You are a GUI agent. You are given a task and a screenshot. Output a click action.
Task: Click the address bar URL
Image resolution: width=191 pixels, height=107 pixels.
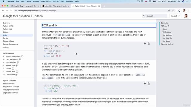(37, 11)
